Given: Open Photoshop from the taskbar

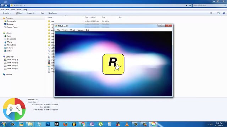Looking at the screenshot, I should pos(48,124).
